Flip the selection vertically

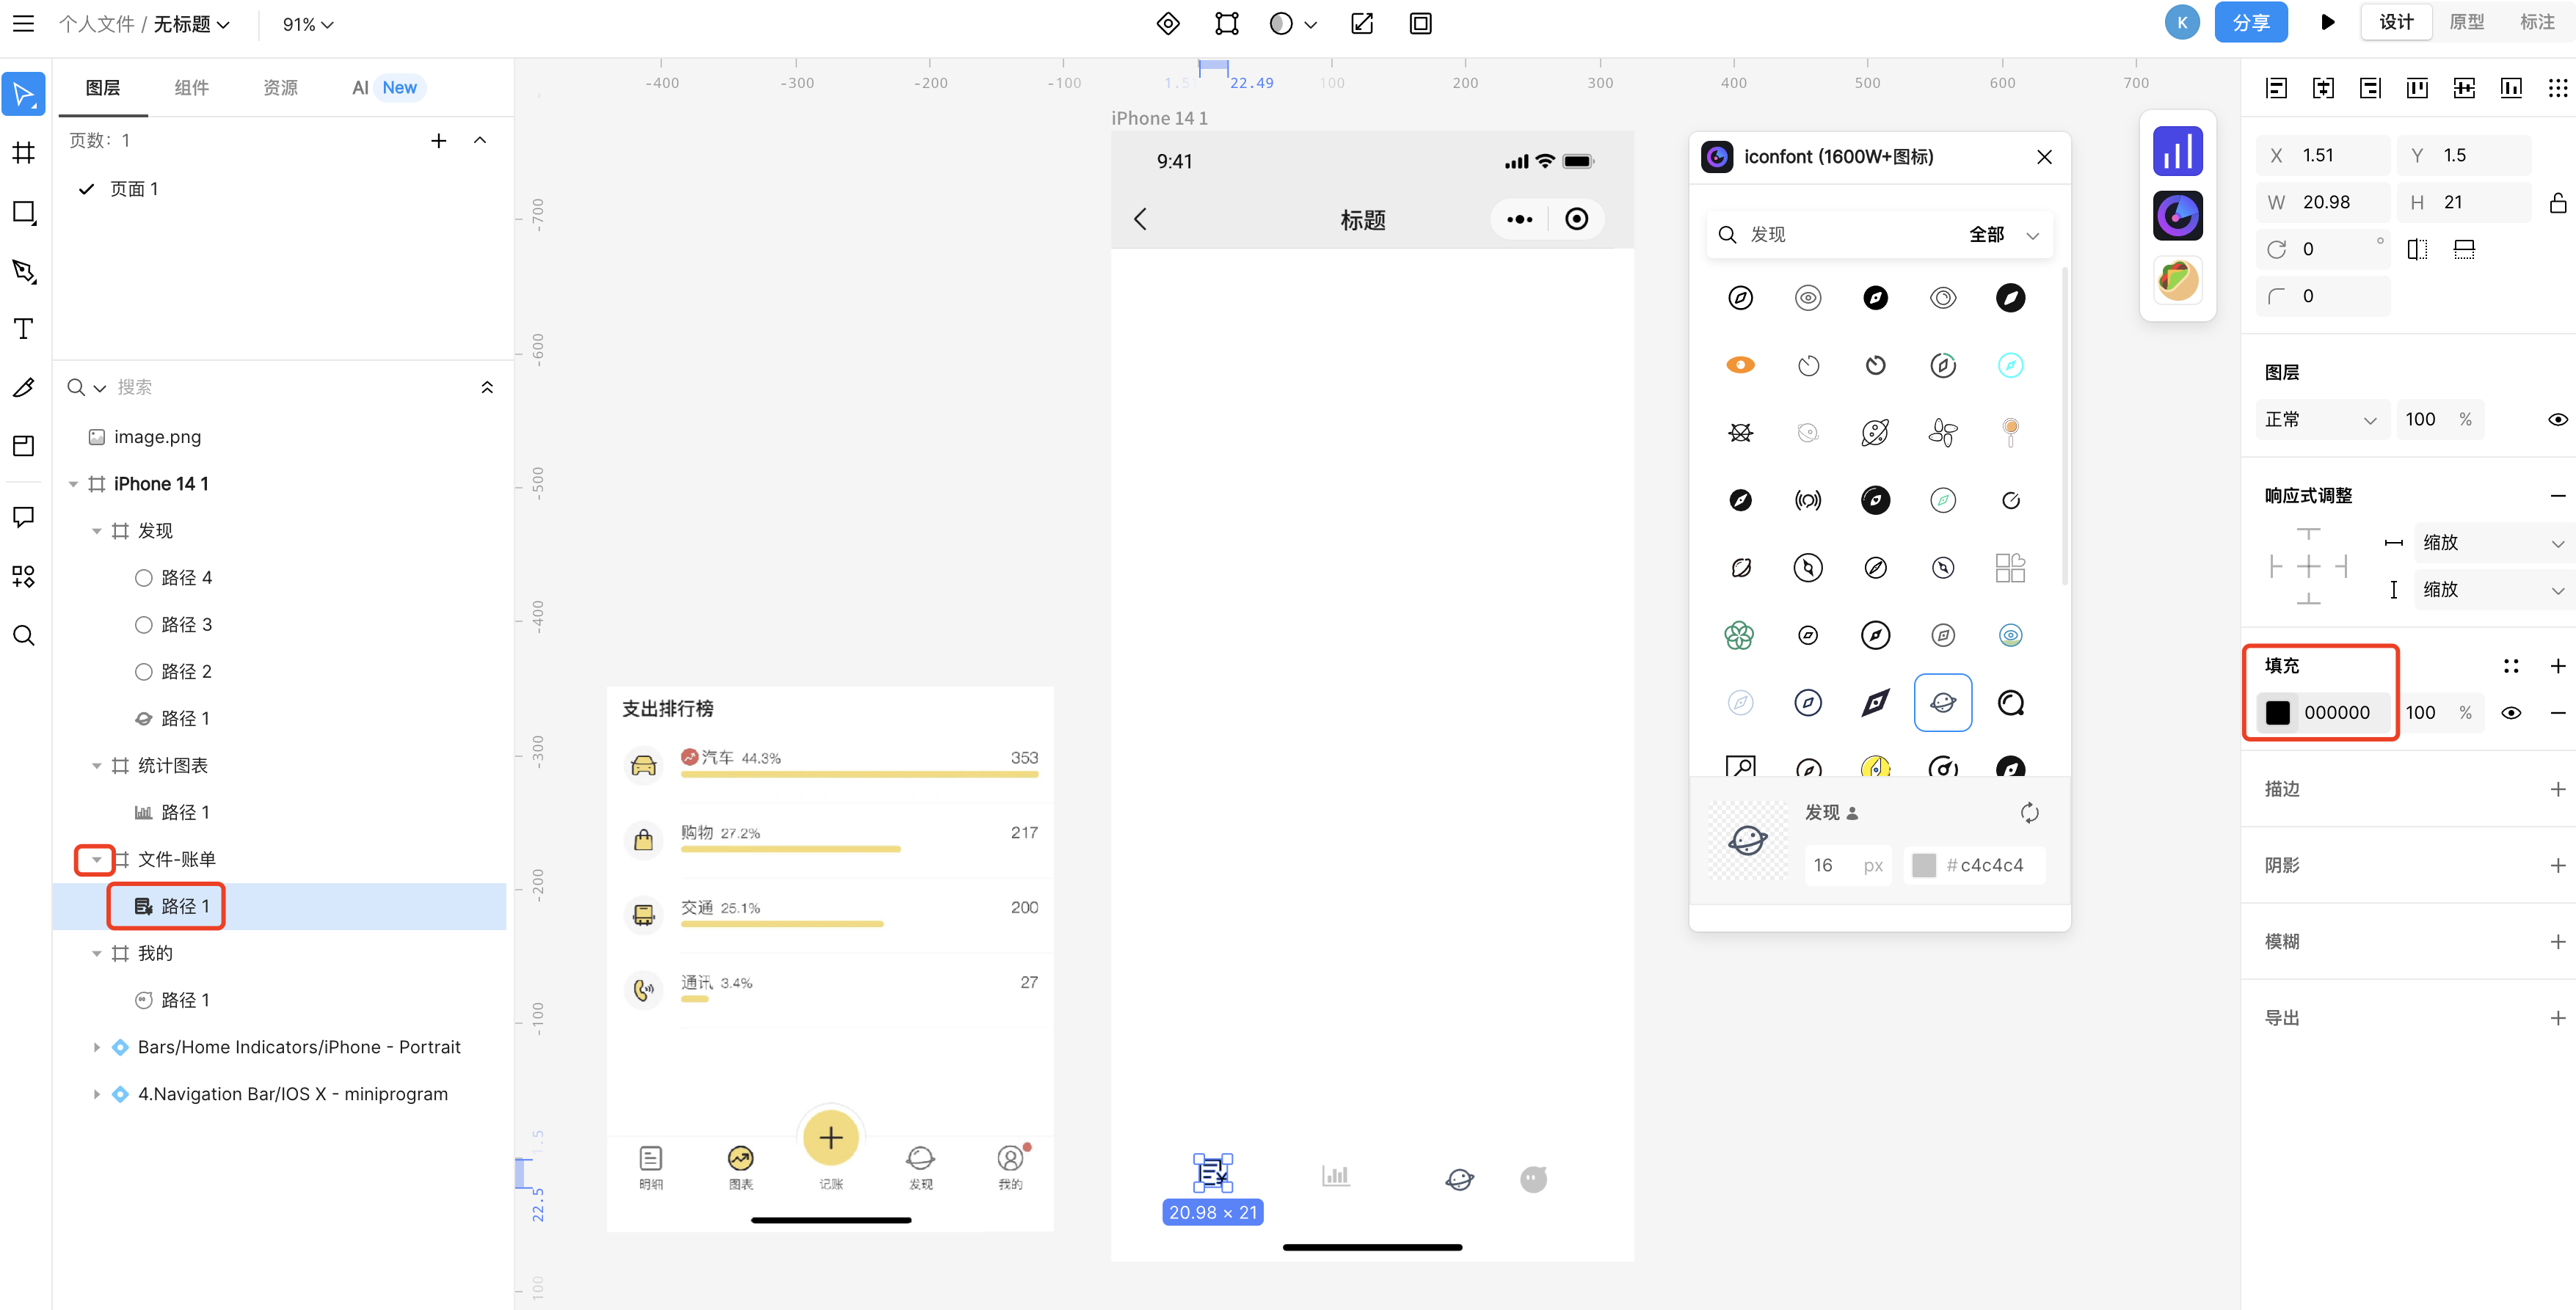coord(2464,249)
